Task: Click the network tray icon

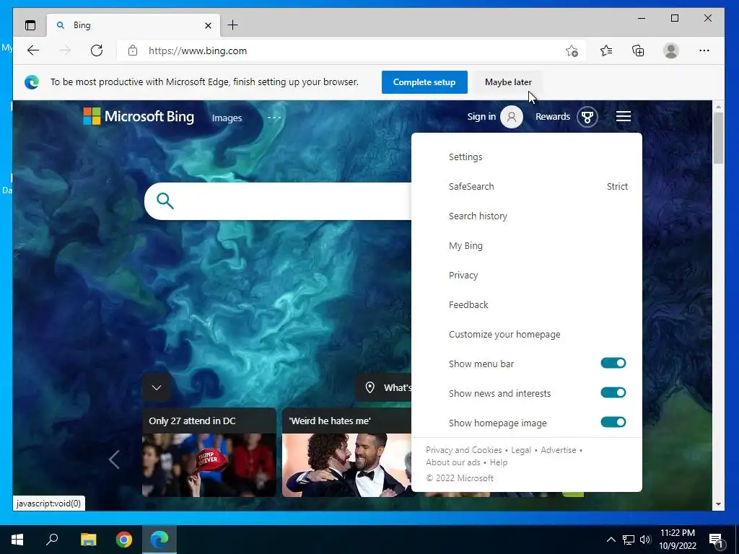Action: click(x=629, y=540)
